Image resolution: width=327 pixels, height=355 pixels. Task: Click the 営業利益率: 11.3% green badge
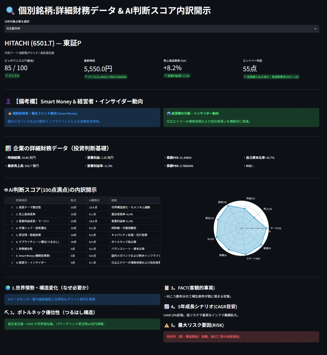click(x=177, y=76)
